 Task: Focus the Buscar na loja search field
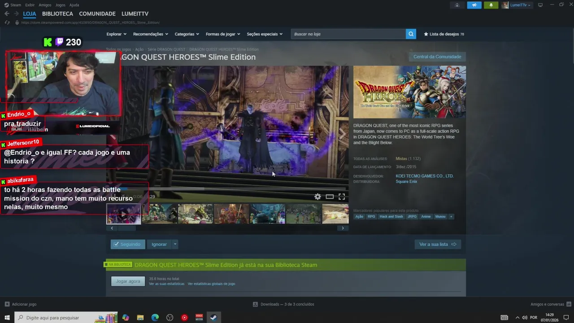[x=348, y=34]
